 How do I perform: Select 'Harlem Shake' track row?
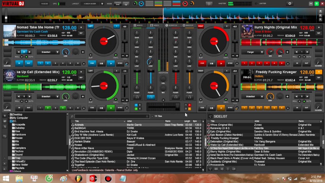click(x=137, y=142)
